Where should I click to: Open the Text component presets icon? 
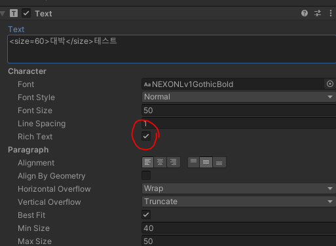click(x=318, y=13)
